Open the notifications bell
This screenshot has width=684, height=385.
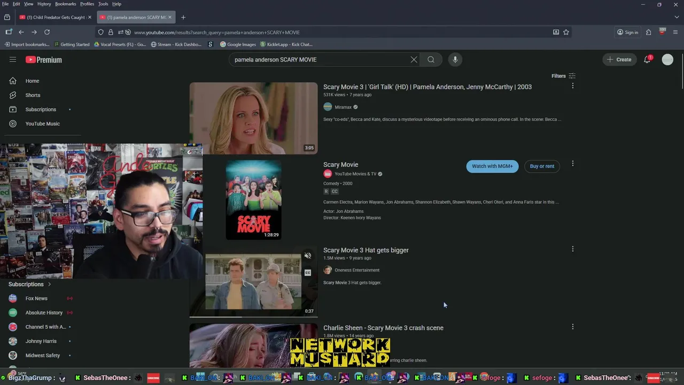(x=647, y=59)
